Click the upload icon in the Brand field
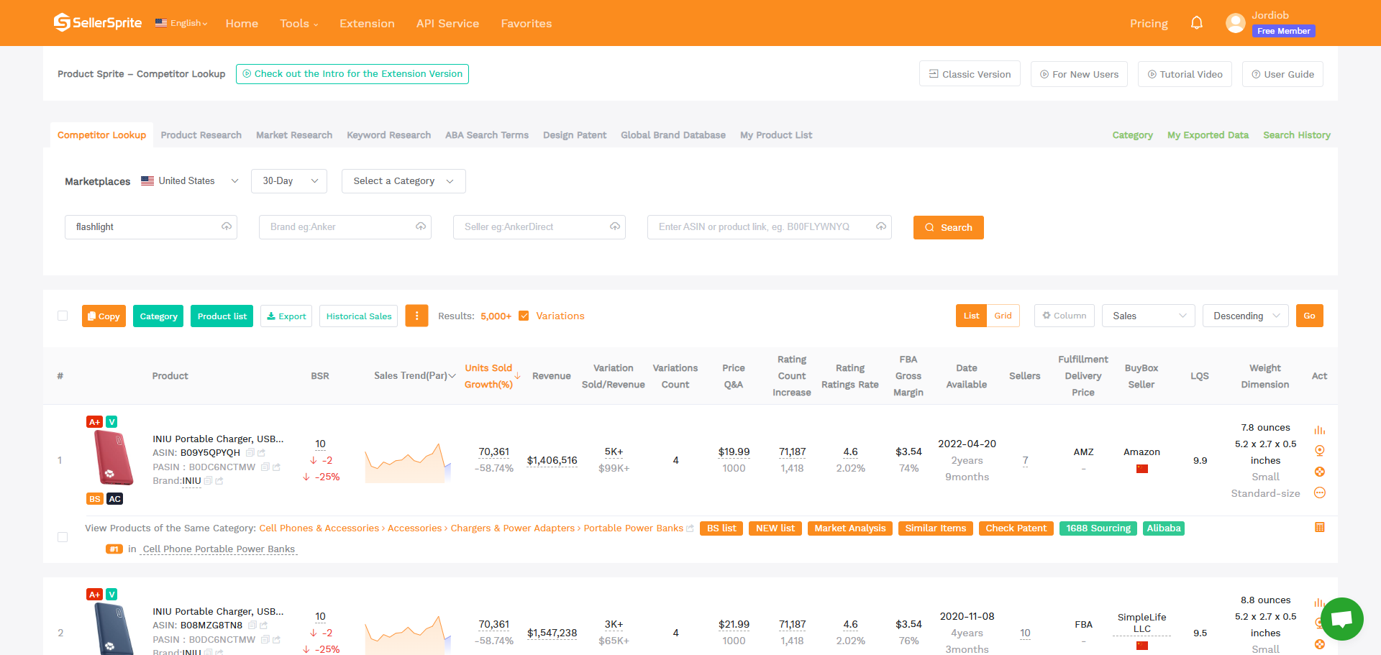1381x655 pixels. point(421,226)
